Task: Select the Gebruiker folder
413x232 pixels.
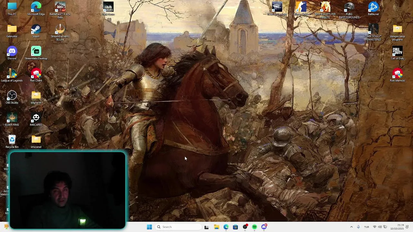Action: pos(12,31)
